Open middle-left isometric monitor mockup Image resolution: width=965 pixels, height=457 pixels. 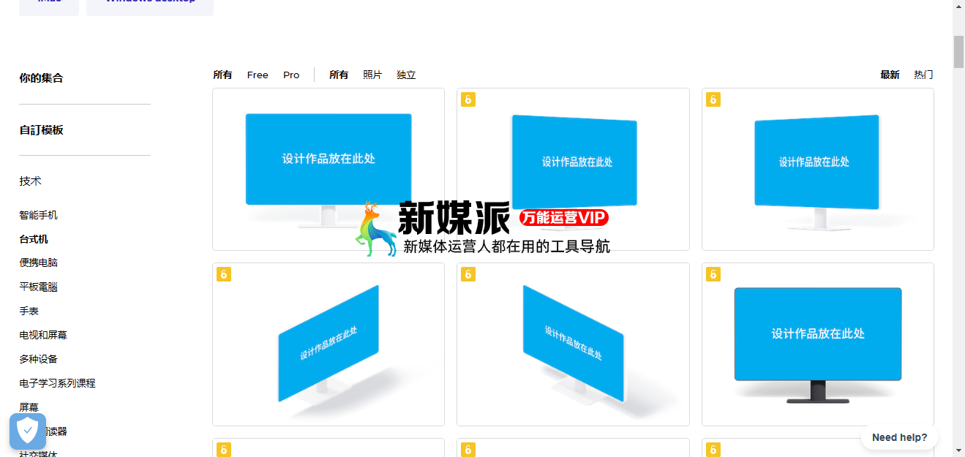coord(328,344)
